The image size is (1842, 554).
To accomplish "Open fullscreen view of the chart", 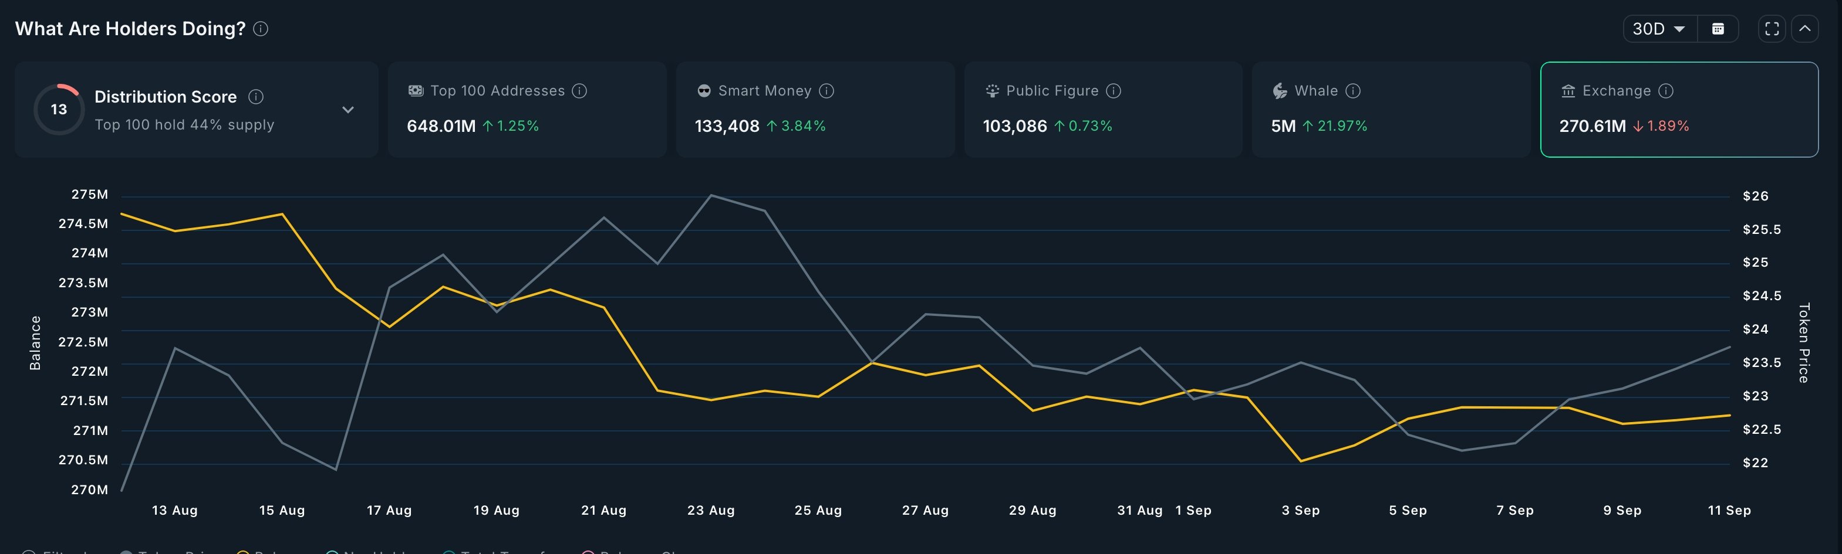I will click(x=1773, y=29).
